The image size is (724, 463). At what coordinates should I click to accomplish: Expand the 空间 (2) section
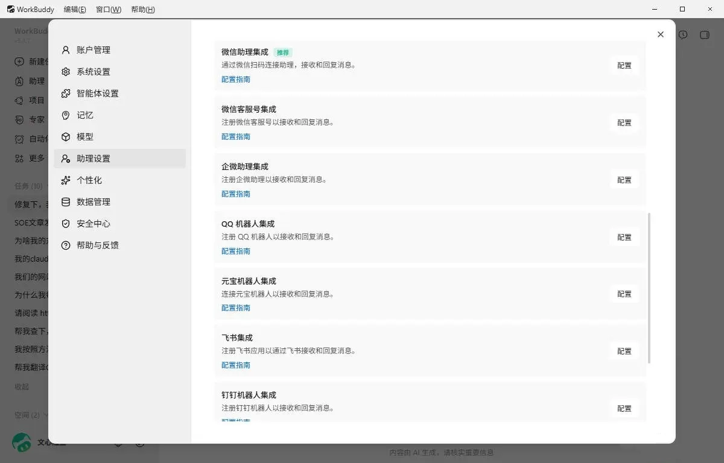tap(31, 415)
